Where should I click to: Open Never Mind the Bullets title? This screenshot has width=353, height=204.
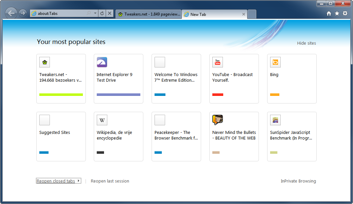tap(234, 135)
